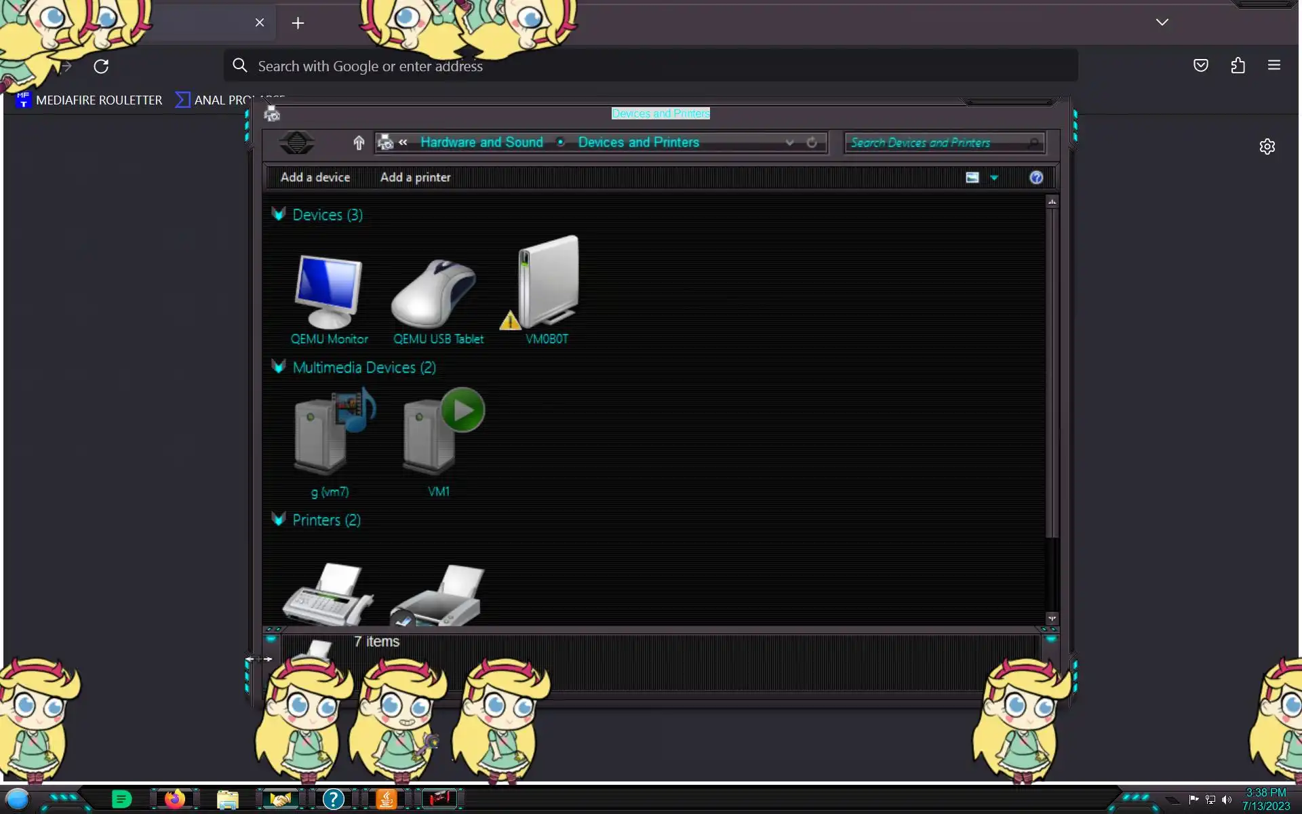The height and width of the screenshot is (814, 1302).
Task: Collapse the Printers (2) group
Action: pos(278,520)
